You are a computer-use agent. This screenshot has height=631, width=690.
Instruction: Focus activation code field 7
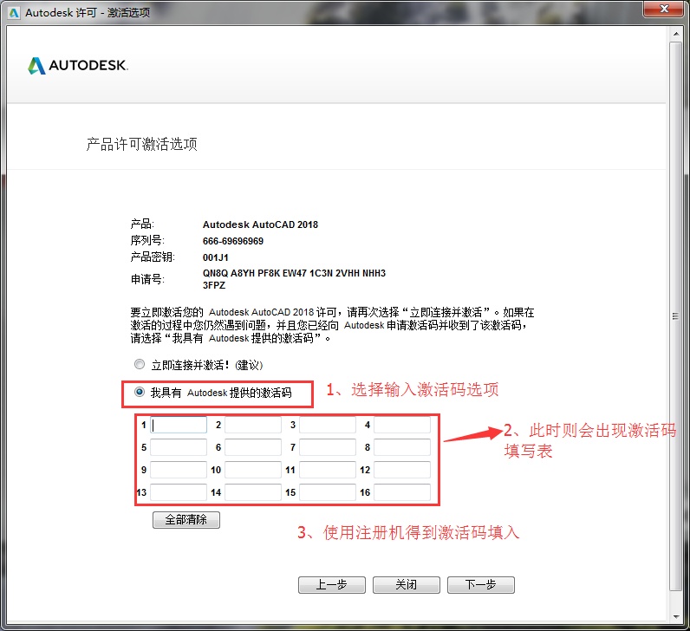(328, 447)
